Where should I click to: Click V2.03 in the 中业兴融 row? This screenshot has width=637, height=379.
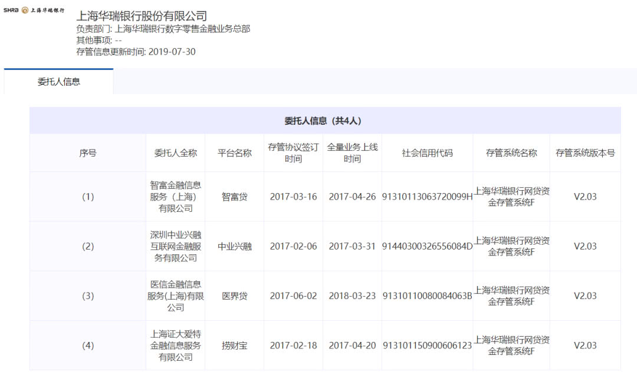tap(586, 246)
